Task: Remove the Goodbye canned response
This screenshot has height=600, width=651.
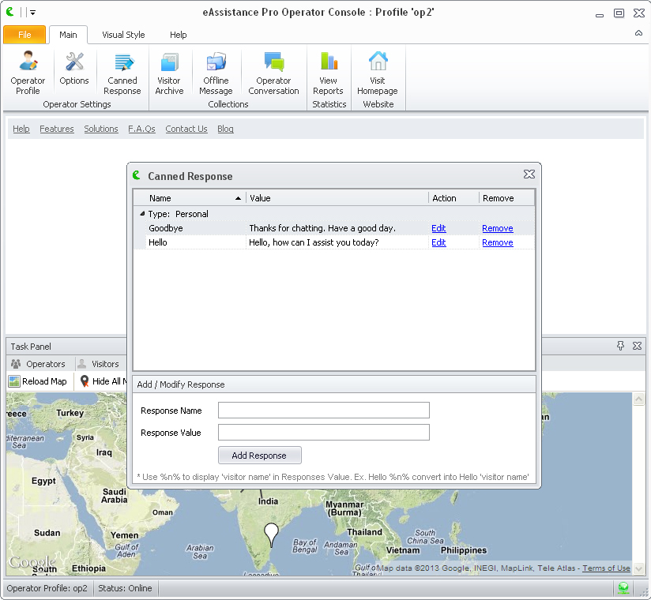Action: [x=498, y=228]
